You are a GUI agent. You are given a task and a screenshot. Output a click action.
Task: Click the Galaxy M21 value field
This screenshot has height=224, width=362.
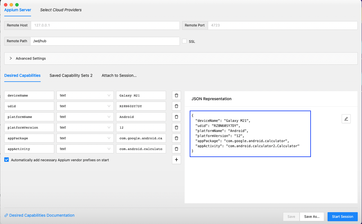pos(141,95)
